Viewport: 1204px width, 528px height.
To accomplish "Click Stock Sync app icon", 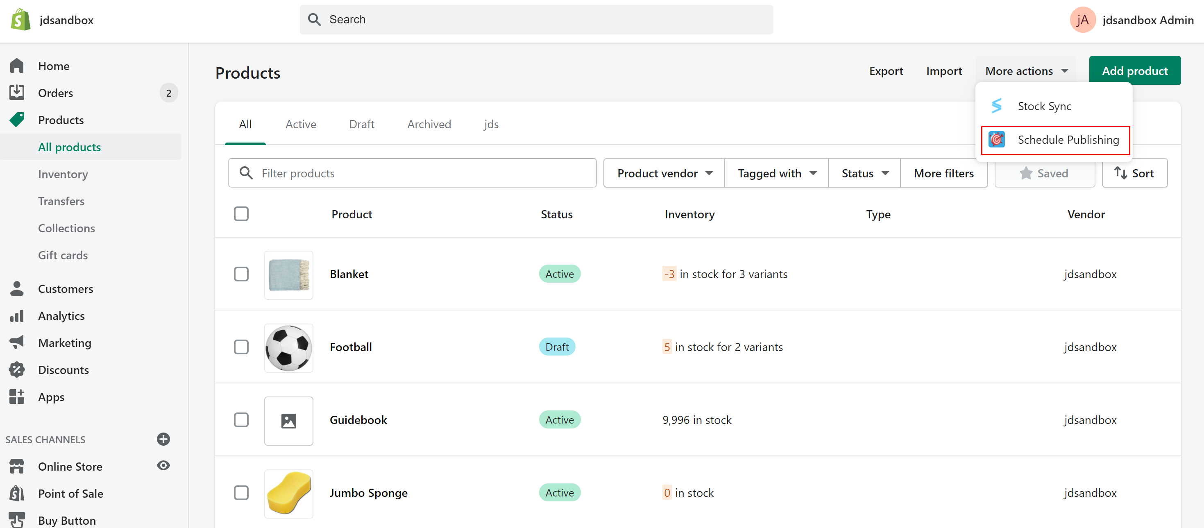I will click(996, 106).
